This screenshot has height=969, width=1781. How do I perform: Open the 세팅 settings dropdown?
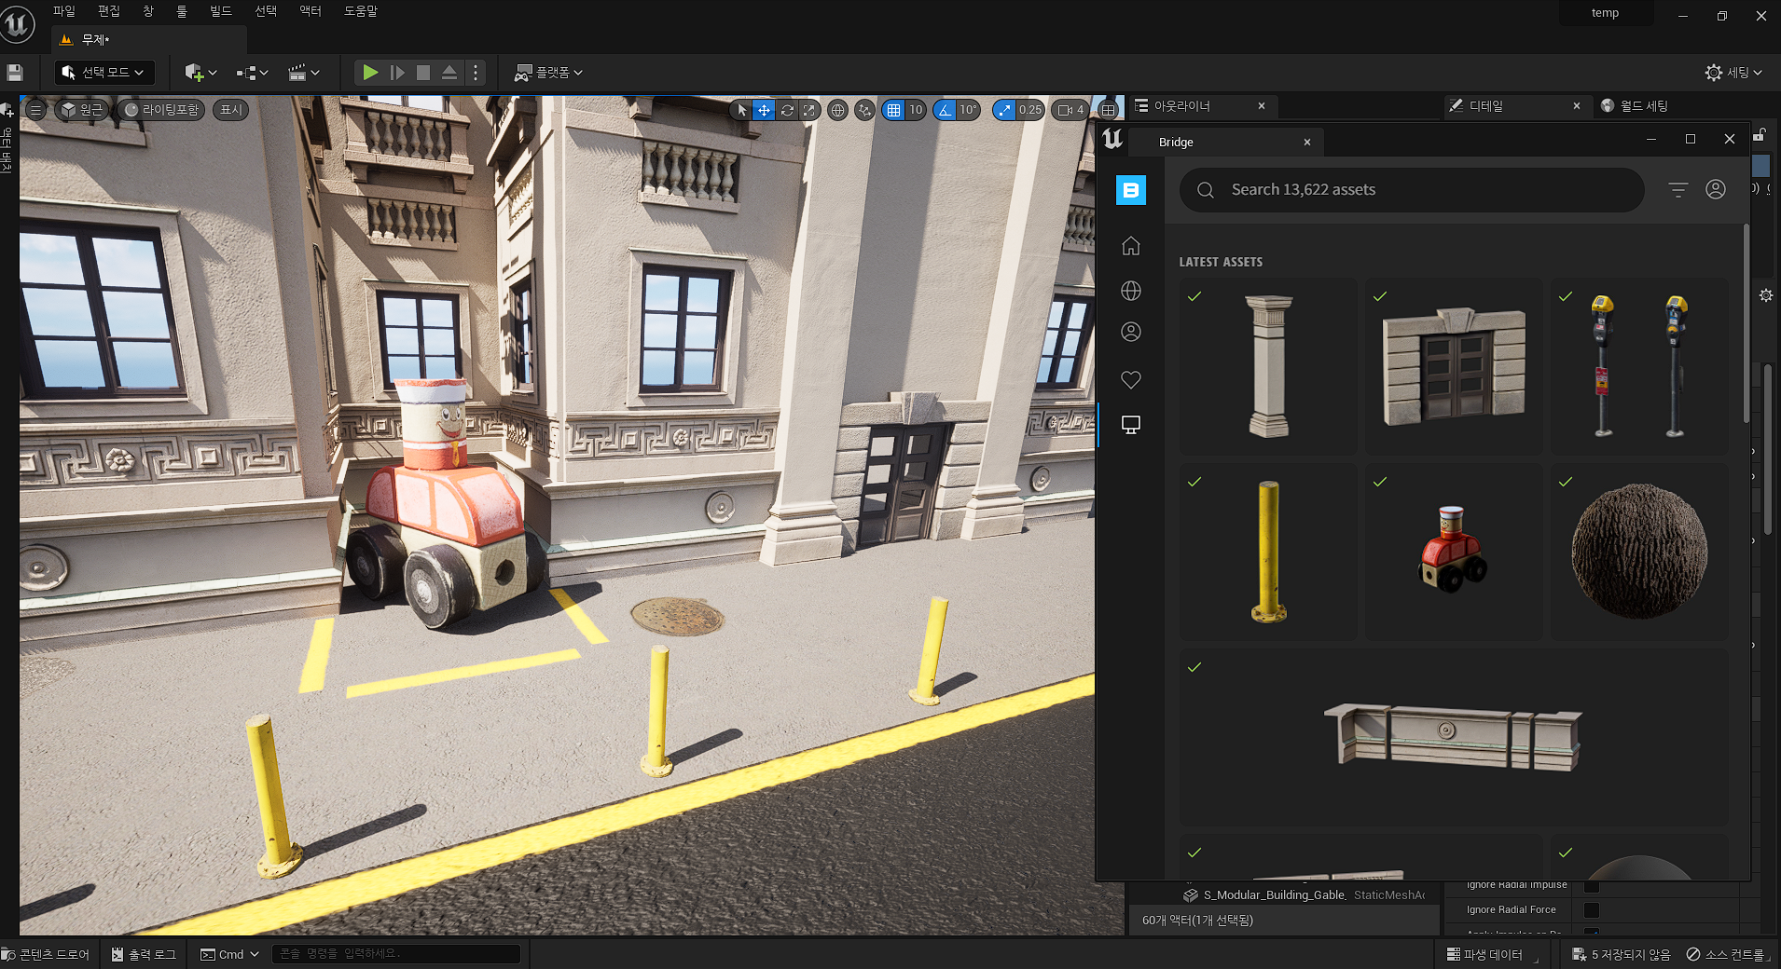pos(1733,73)
